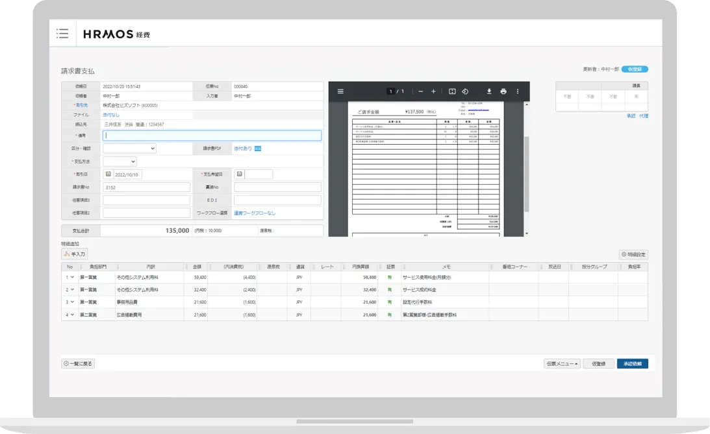Open the 区分・確認 dropdown

point(129,149)
